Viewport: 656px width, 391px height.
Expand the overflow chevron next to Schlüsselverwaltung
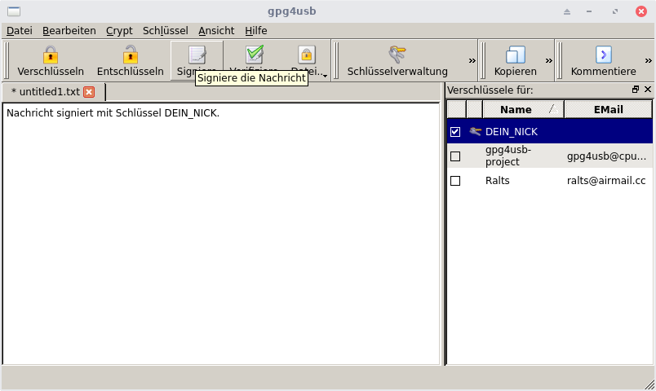coord(472,60)
